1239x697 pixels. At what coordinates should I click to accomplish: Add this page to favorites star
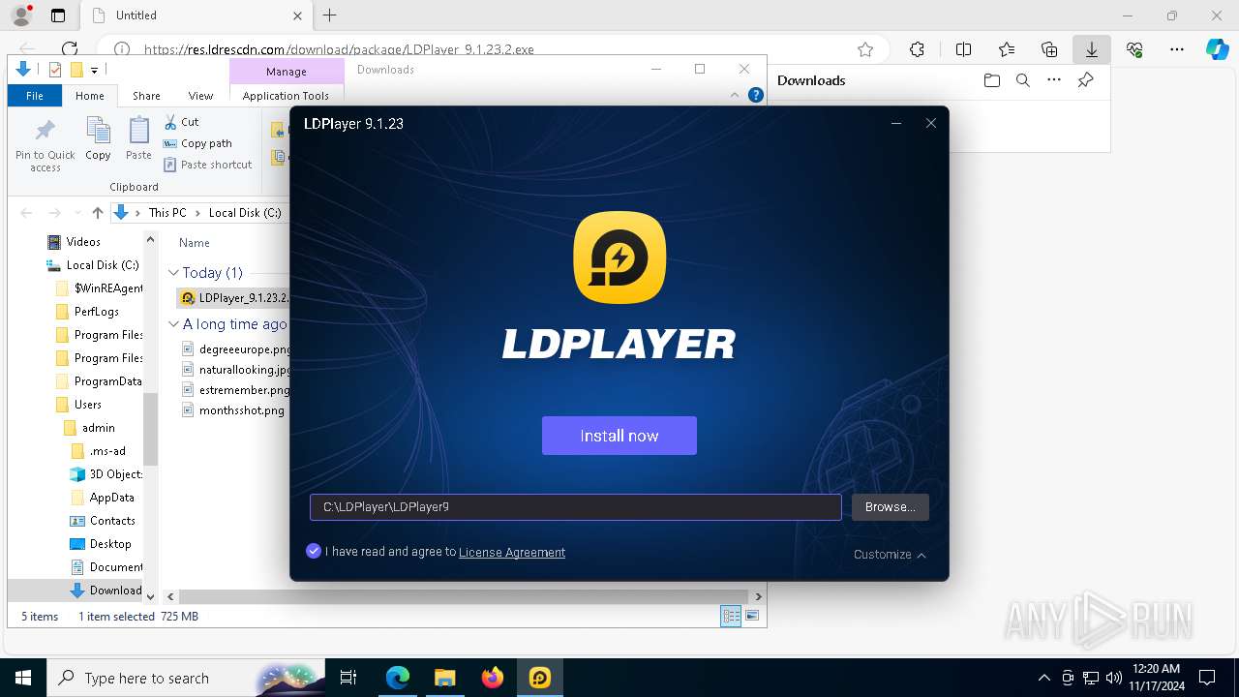click(x=865, y=49)
